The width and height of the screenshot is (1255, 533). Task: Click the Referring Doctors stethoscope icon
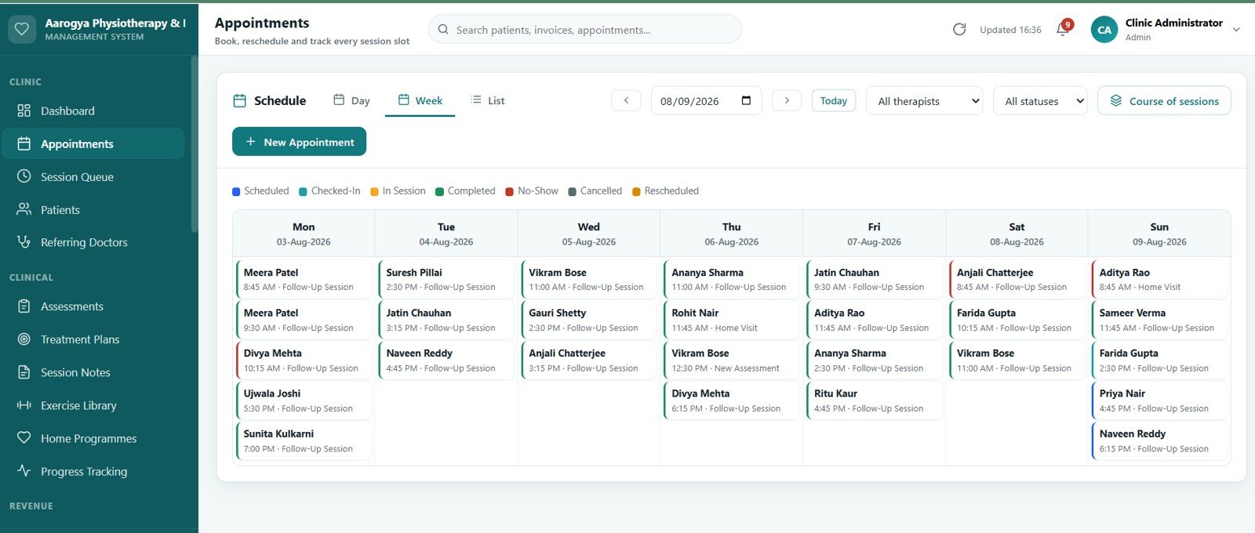[24, 241]
